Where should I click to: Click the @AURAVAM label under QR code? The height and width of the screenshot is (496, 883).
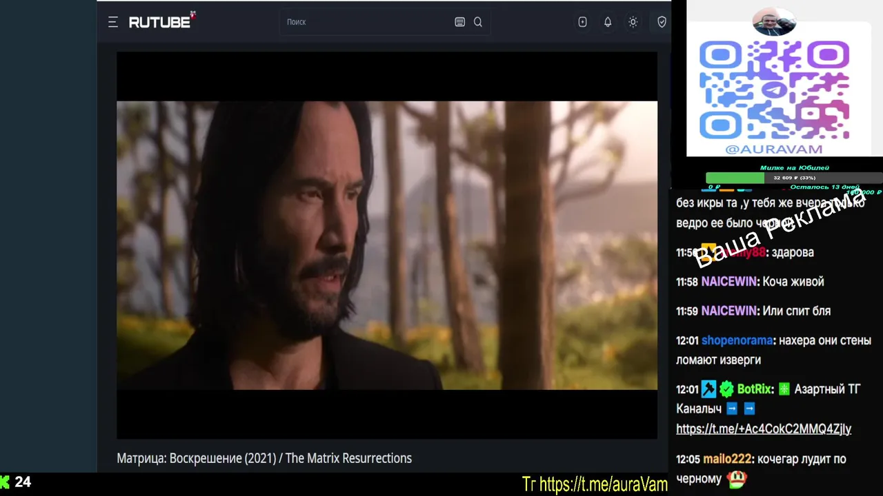click(x=774, y=149)
